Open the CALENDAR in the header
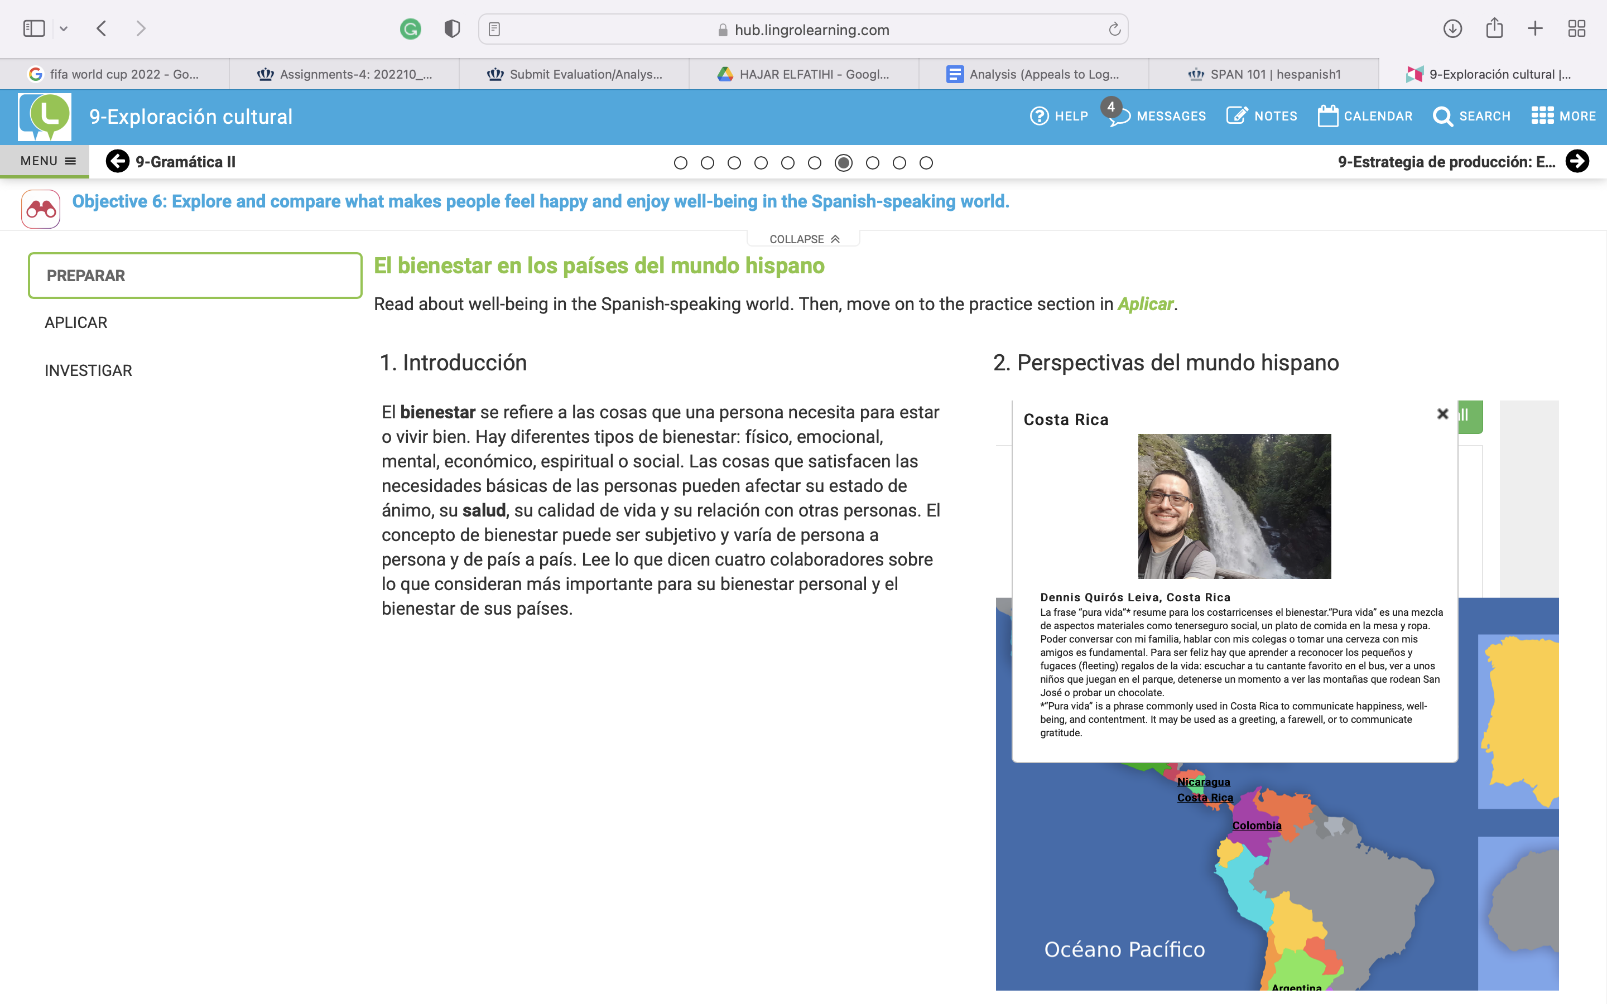Image resolution: width=1607 pixels, height=1004 pixels. tap(1365, 116)
